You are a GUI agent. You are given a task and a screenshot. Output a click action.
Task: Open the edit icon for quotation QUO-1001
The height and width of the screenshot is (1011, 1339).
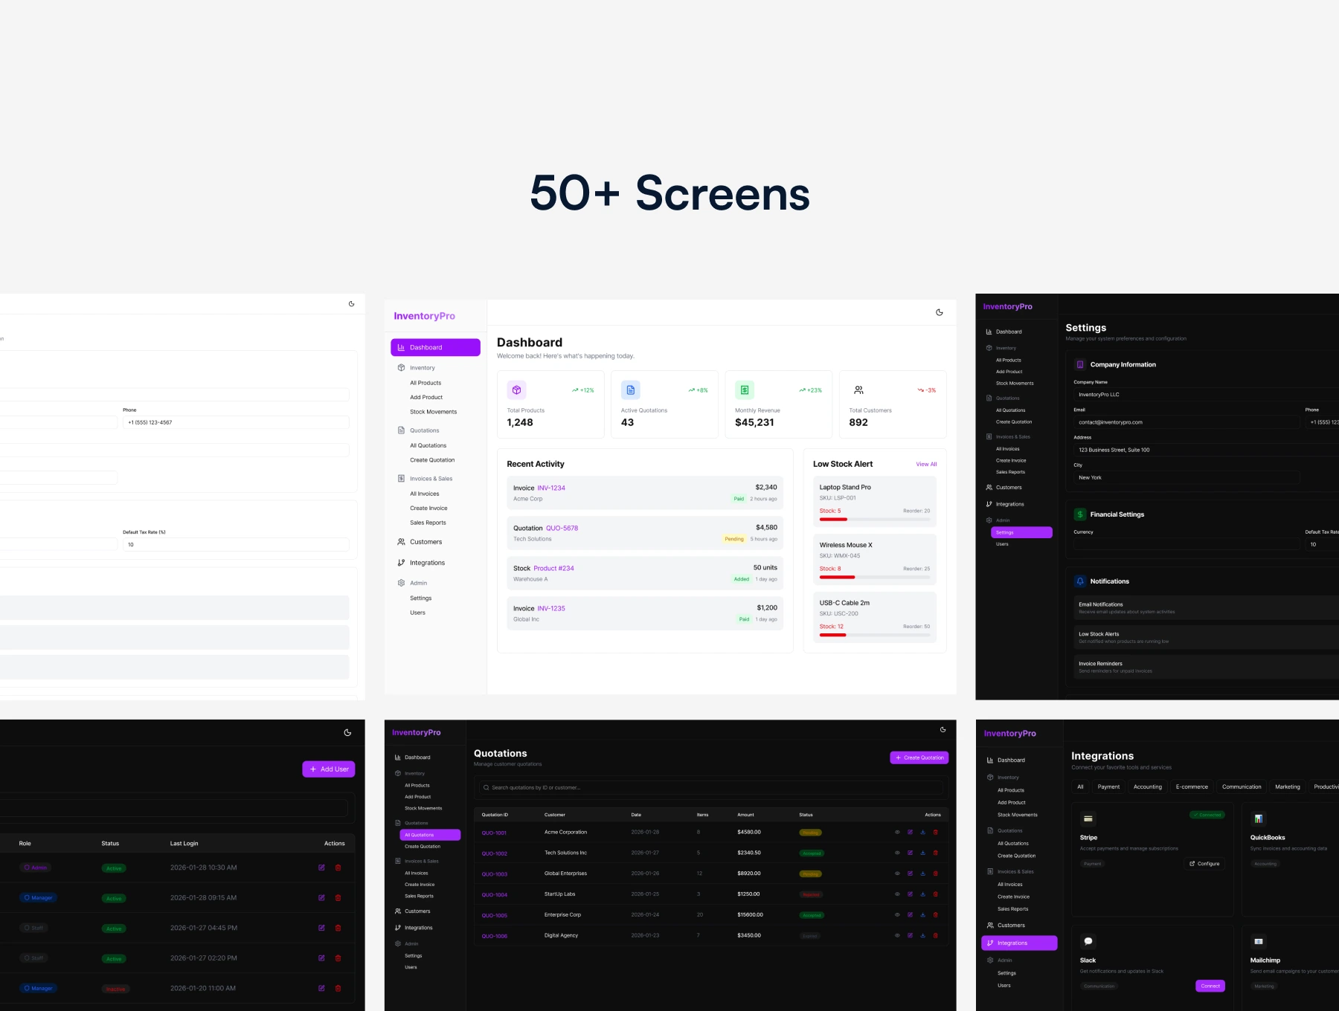coord(910,832)
